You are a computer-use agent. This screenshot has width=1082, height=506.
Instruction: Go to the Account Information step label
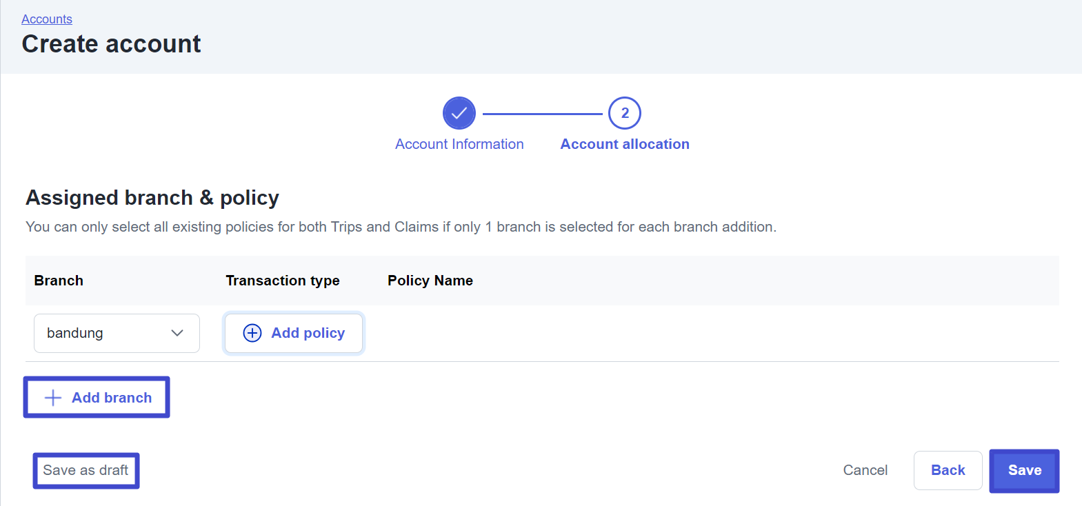click(x=459, y=144)
